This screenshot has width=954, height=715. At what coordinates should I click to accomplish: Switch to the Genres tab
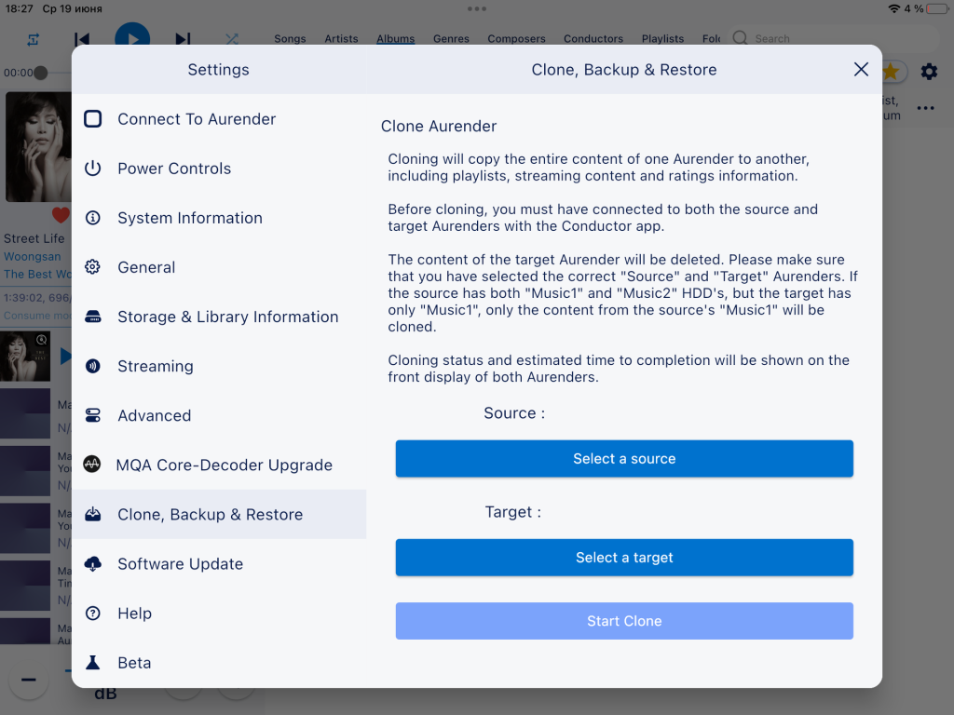[x=451, y=38]
